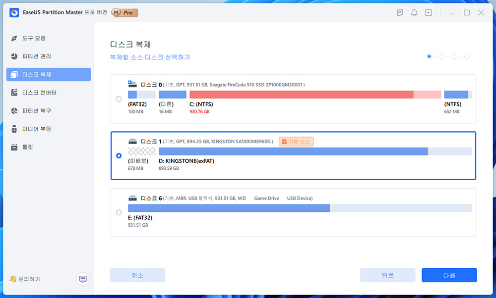Select the 디스크 6 radio button

pos(119,212)
